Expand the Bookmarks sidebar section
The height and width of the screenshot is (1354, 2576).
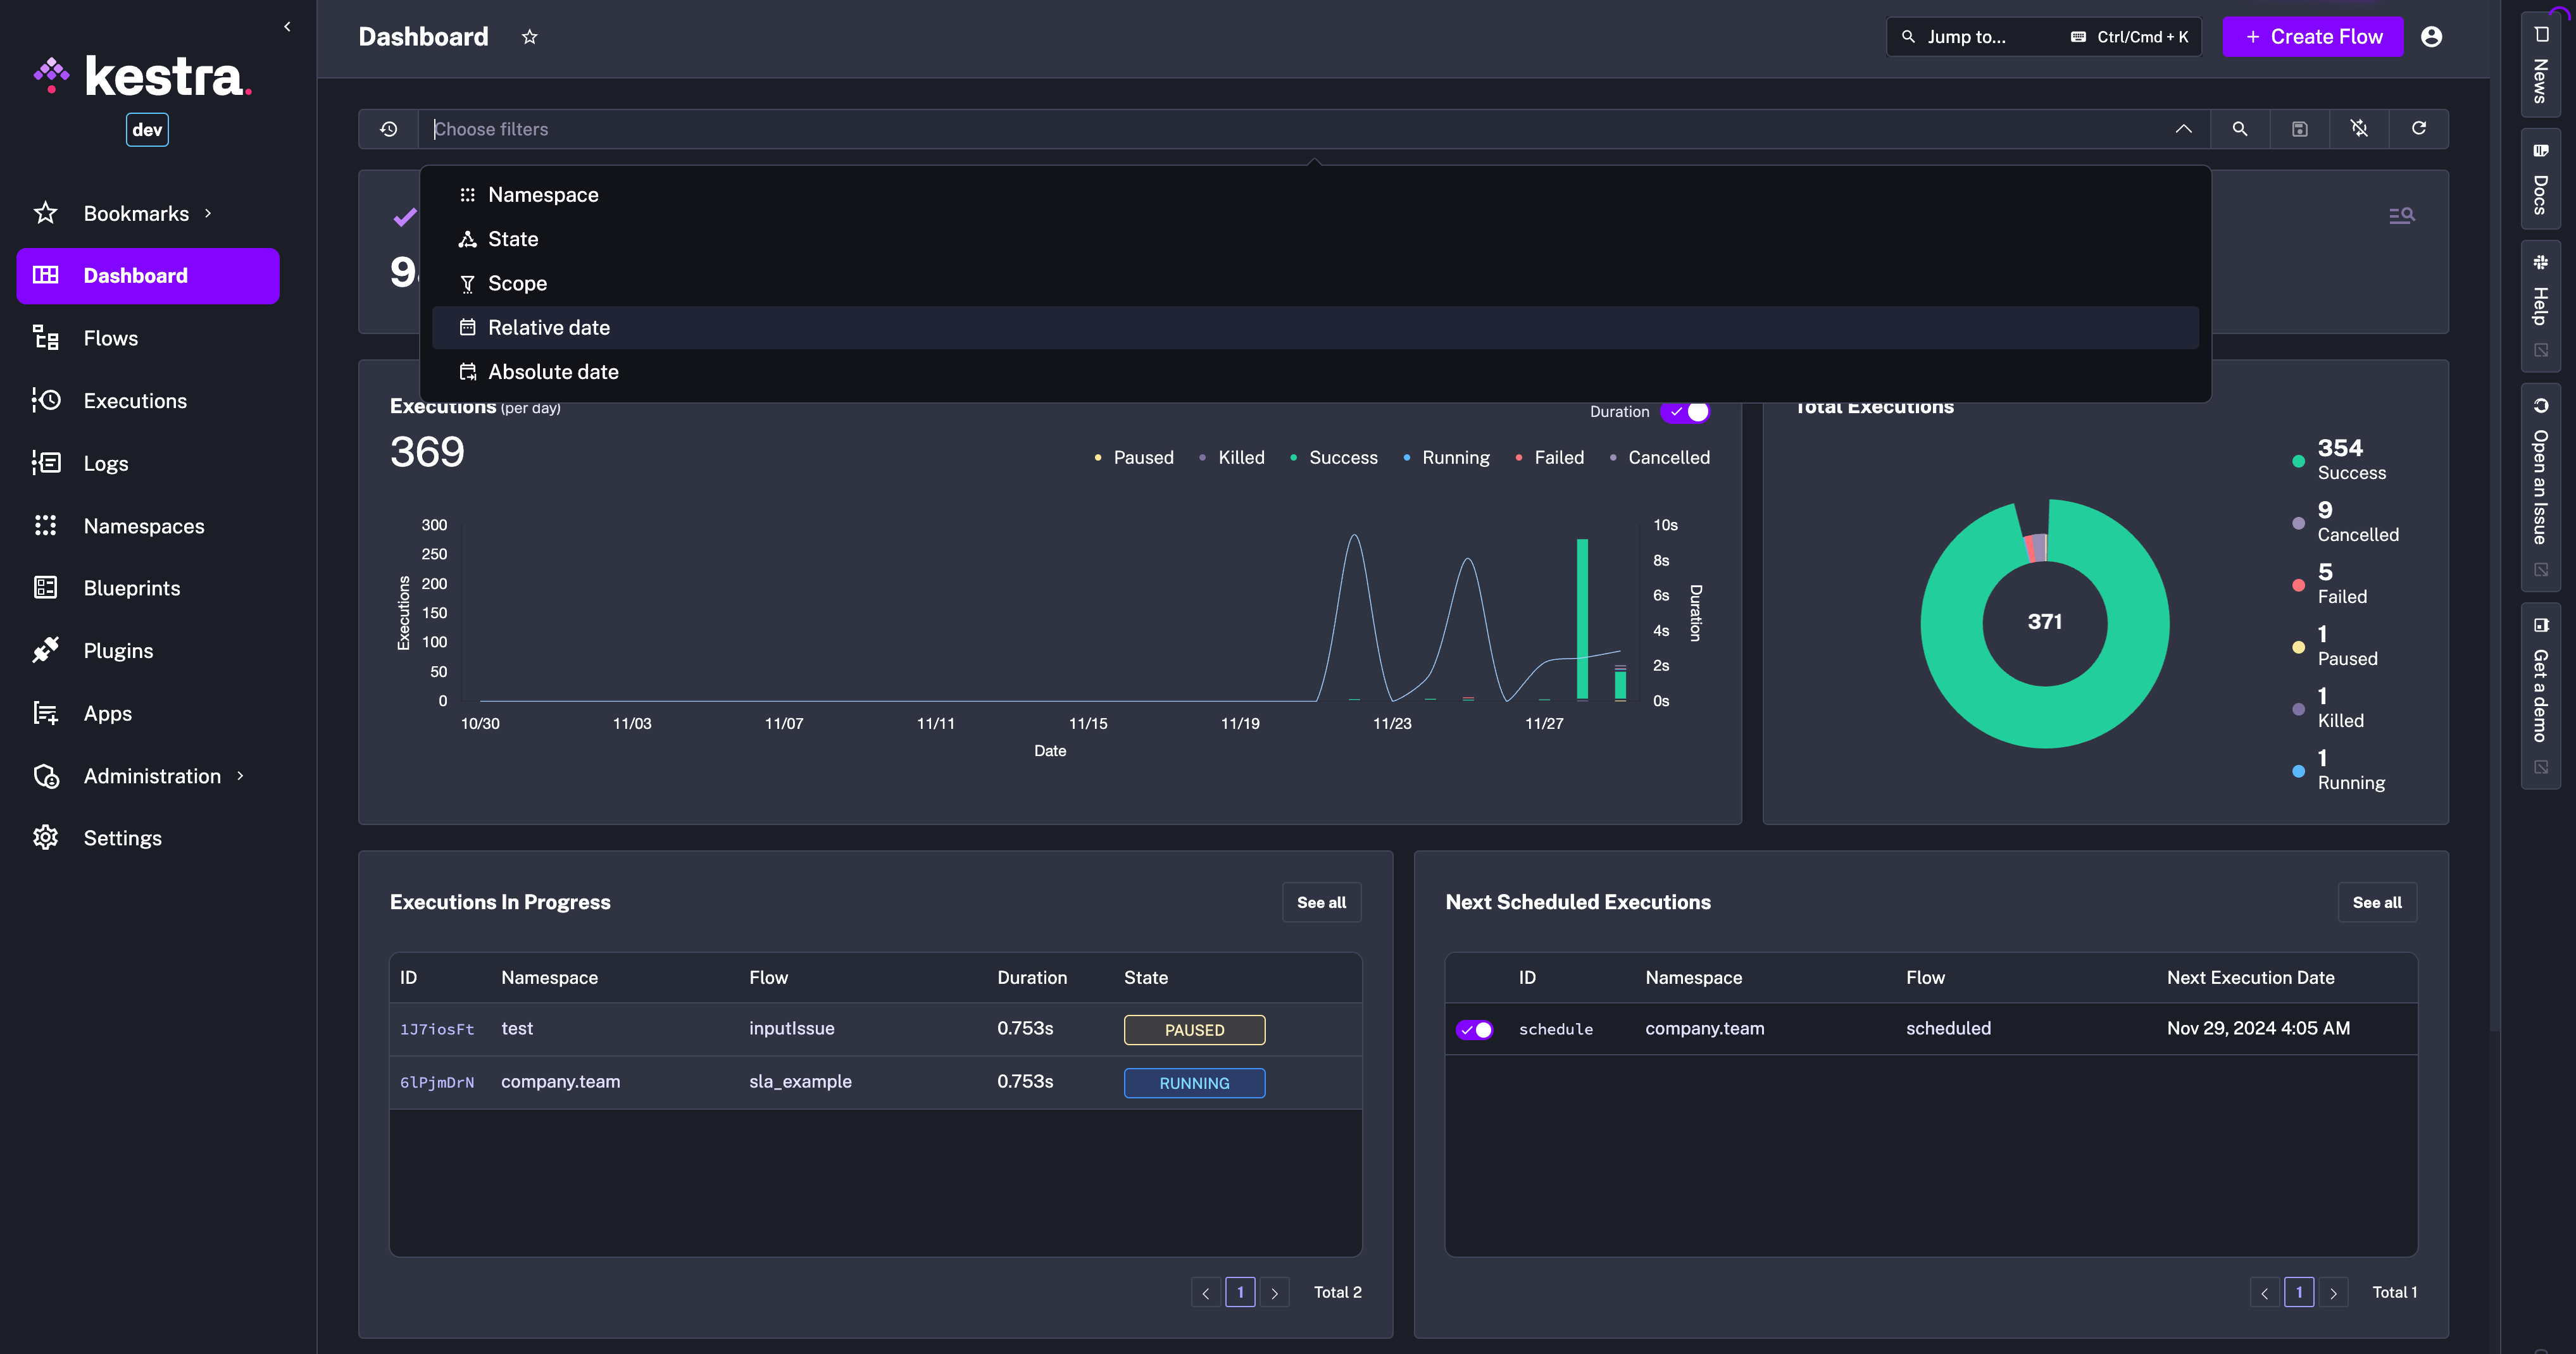pyautogui.click(x=136, y=213)
